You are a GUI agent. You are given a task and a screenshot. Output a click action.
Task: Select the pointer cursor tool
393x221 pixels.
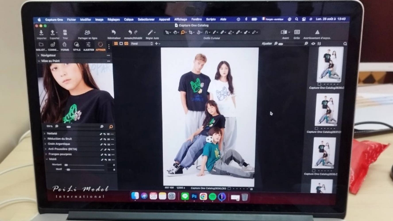click(x=167, y=32)
